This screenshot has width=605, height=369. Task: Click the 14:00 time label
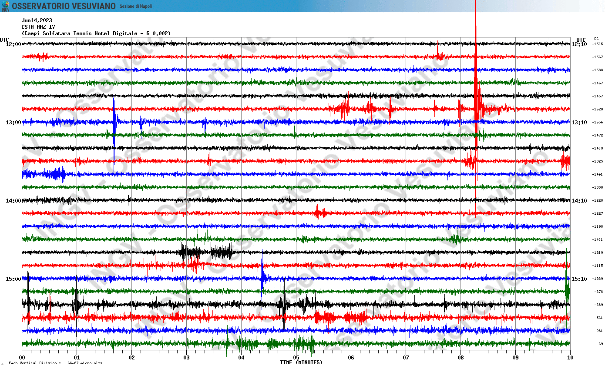[13, 200]
